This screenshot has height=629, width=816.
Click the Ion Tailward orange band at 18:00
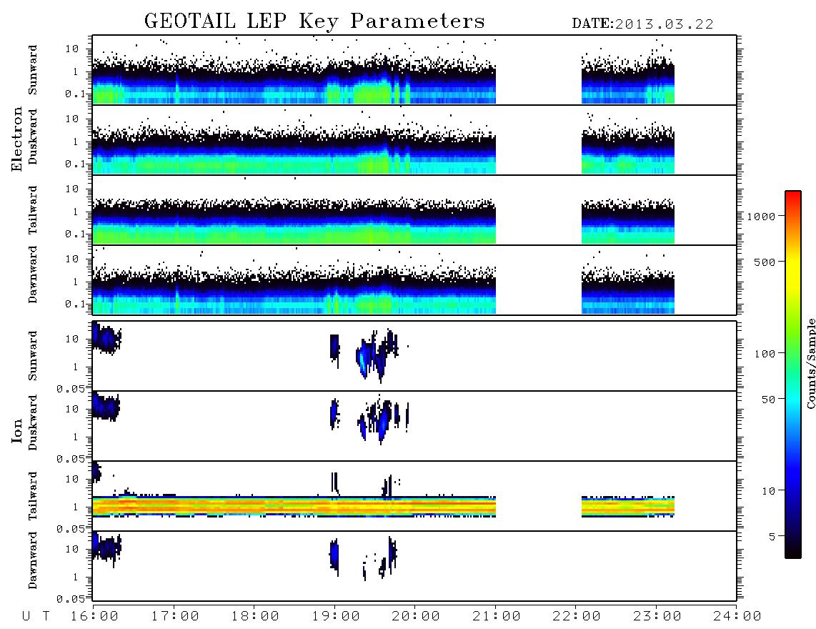click(x=255, y=507)
